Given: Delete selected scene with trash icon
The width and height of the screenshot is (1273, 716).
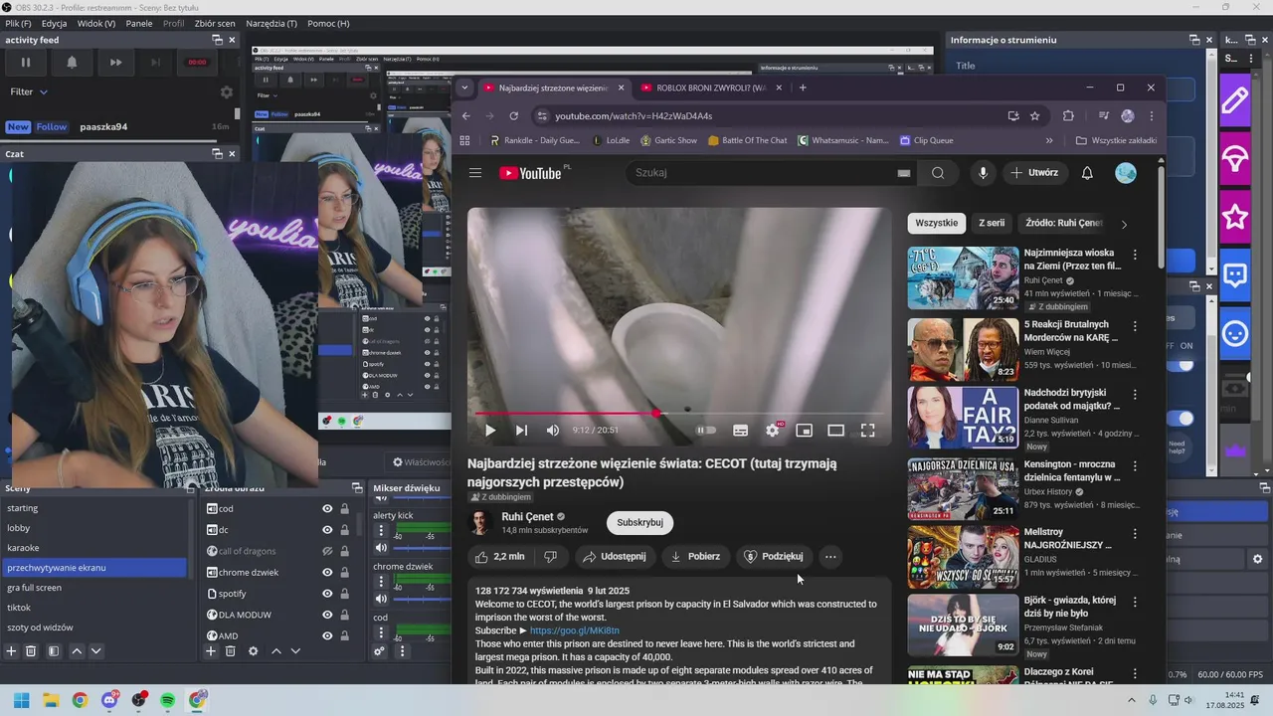Looking at the screenshot, I should pyautogui.click(x=31, y=651).
